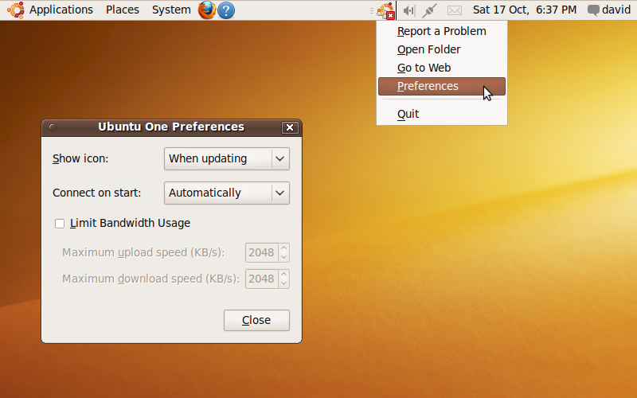Click the maximum download speed field
The height and width of the screenshot is (398, 637).
pyautogui.click(x=262, y=279)
